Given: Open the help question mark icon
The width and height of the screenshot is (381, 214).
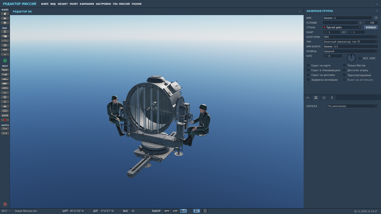Looking at the screenshot, I should tap(376, 18).
